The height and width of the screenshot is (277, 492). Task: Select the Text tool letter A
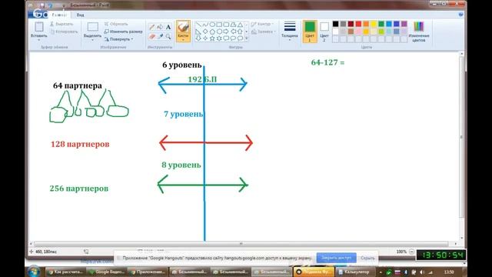tap(168, 27)
